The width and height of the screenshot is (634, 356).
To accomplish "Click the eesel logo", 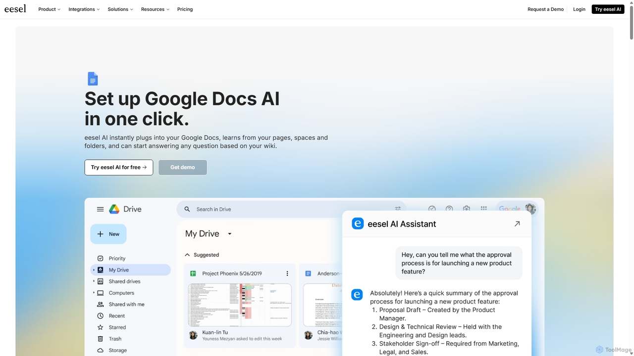I will 15,9.
